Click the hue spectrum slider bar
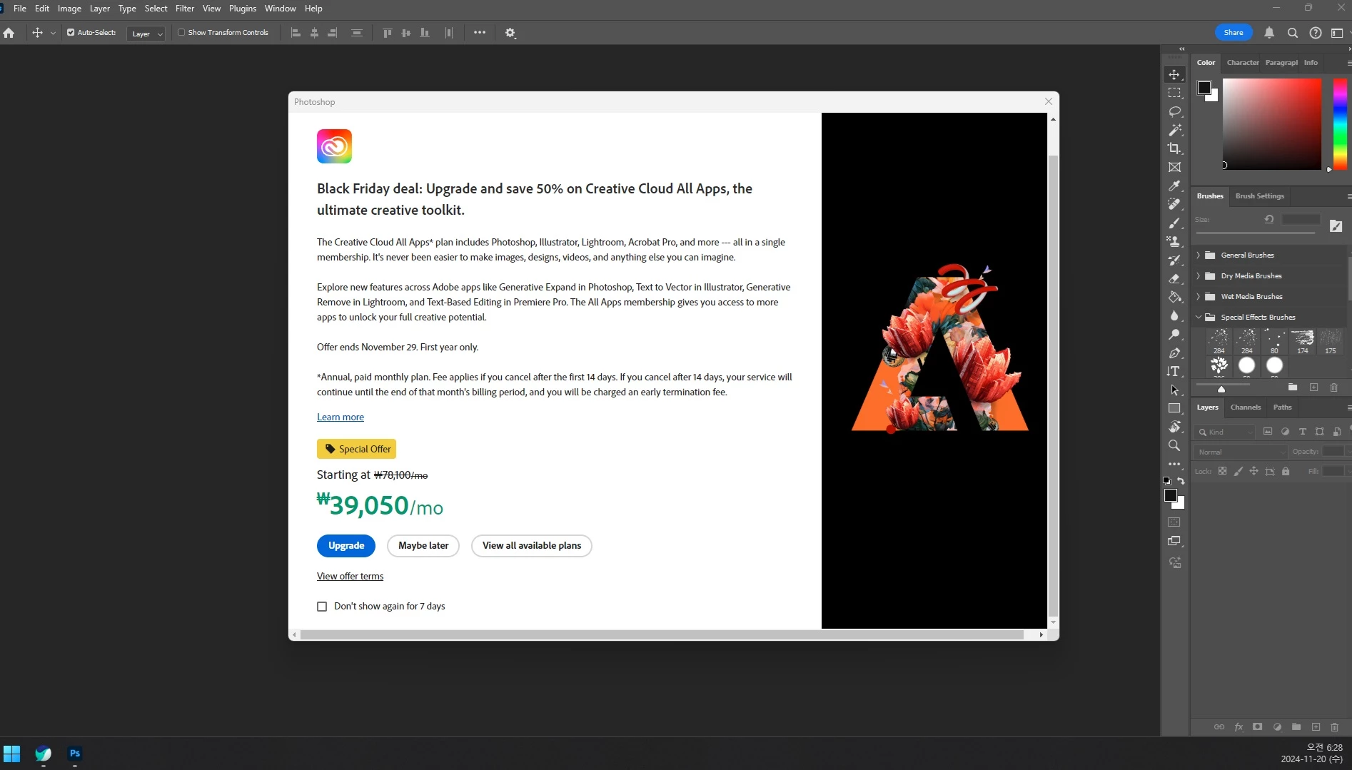The height and width of the screenshot is (770, 1352). point(1340,124)
